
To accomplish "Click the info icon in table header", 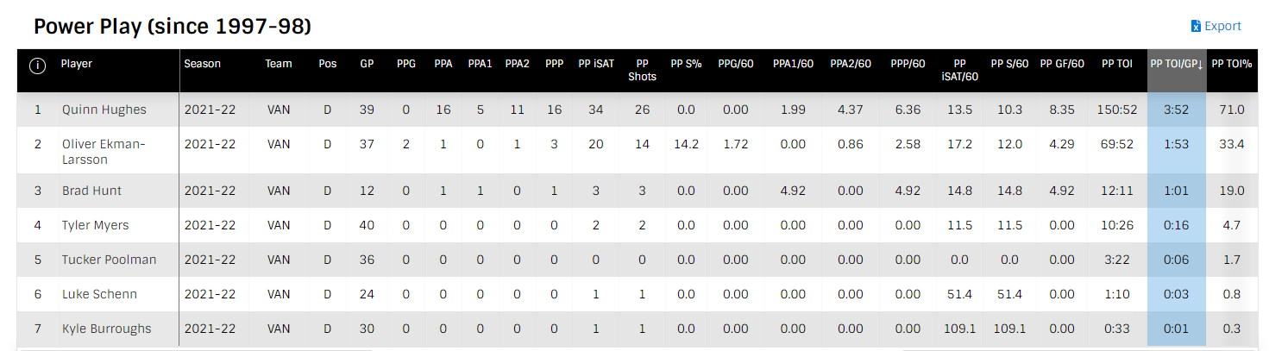I will pos(37,66).
